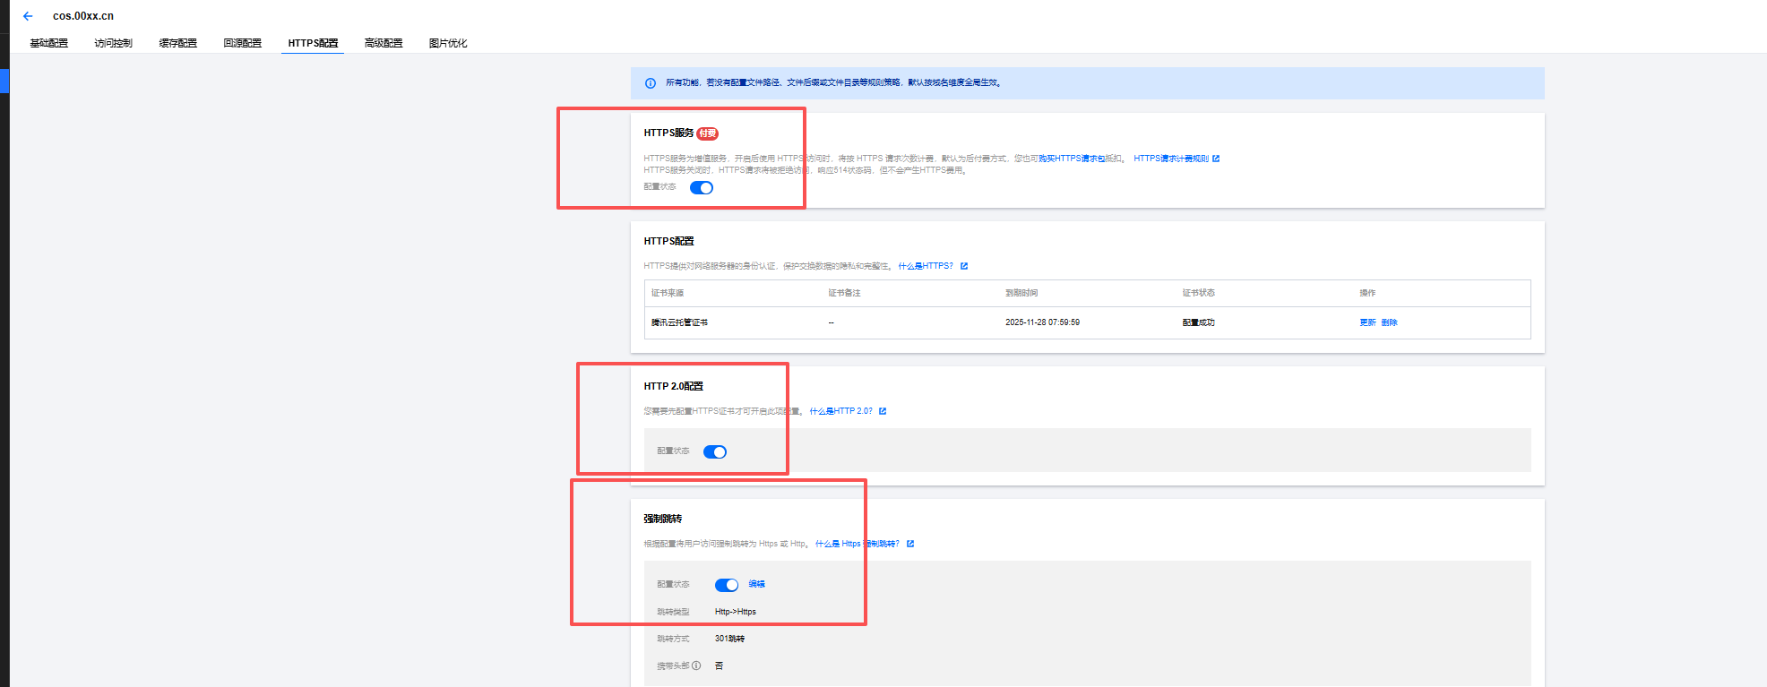Click 删除 in the certificate row
Viewport: 1767px width, 687px height.
(1389, 322)
